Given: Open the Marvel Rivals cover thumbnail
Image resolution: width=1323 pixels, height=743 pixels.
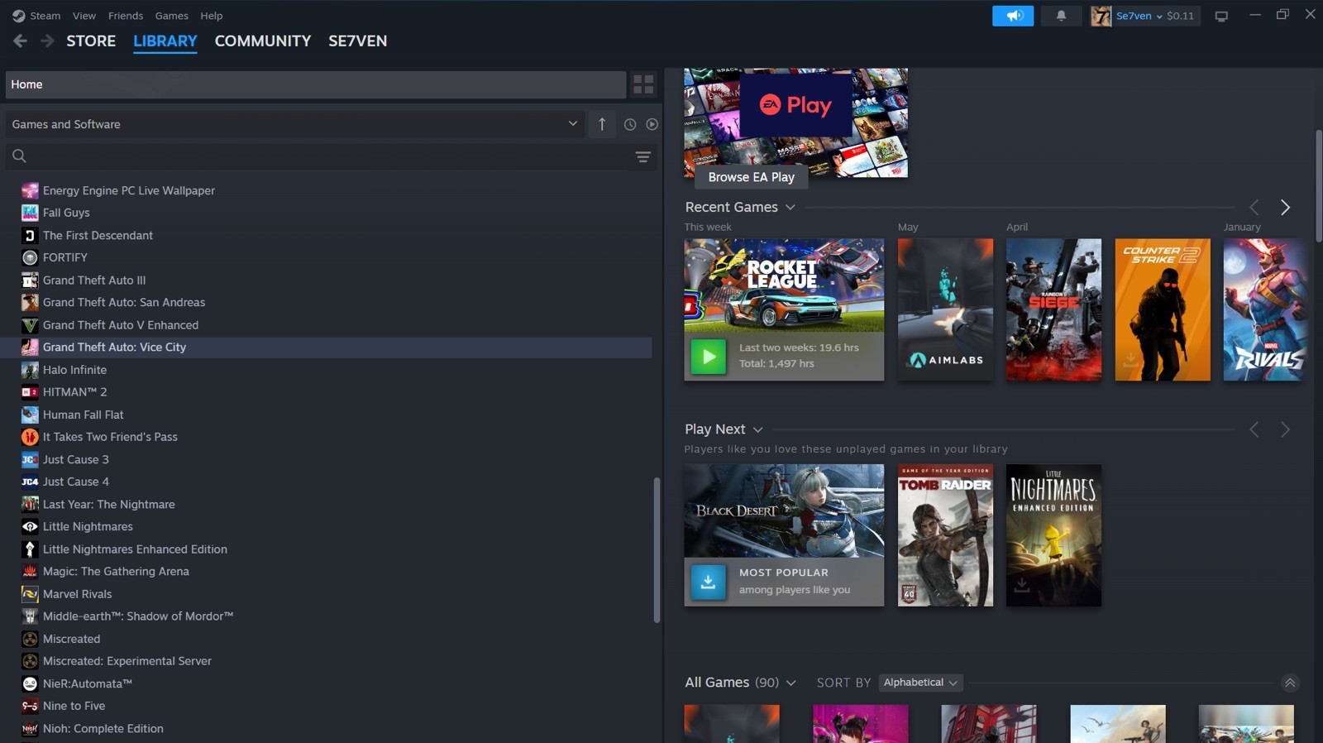Looking at the screenshot, I should pos(1265,310).
